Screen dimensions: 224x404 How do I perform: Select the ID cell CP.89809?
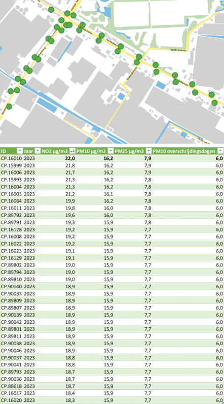tap(12, 300)
